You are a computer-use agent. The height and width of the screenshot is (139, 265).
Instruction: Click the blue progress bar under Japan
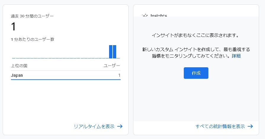click(x=66, y=79)
